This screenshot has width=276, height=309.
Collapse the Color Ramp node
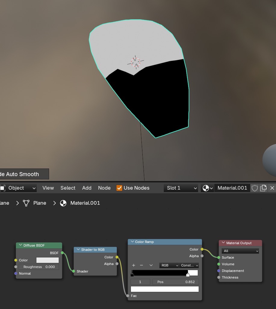click(132, 241)
